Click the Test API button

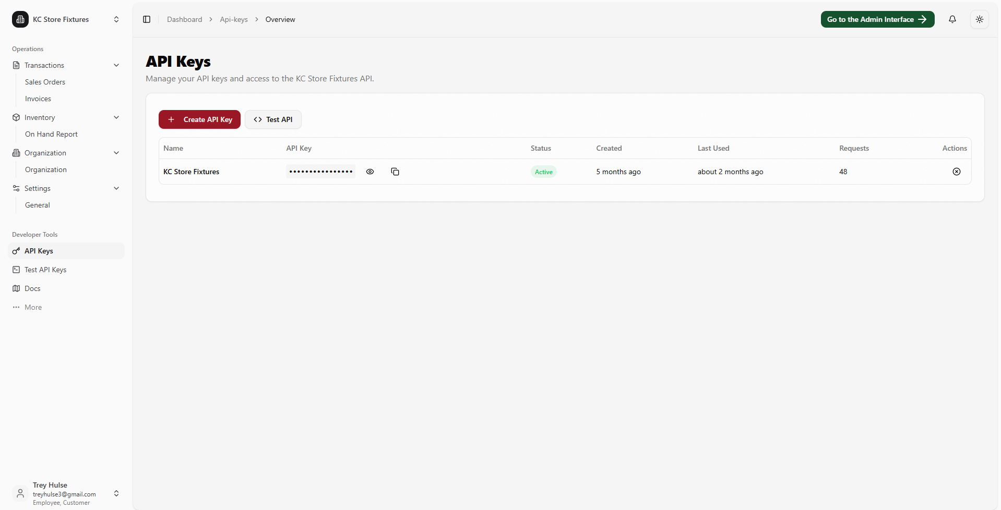(x=273, y=119)
